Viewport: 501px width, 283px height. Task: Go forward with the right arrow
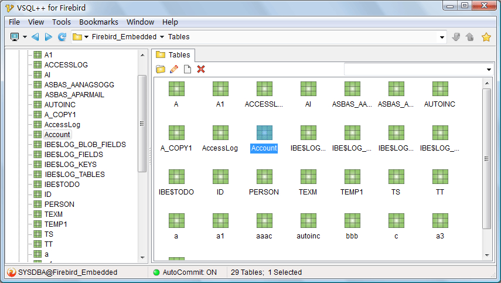pos(49,37)
